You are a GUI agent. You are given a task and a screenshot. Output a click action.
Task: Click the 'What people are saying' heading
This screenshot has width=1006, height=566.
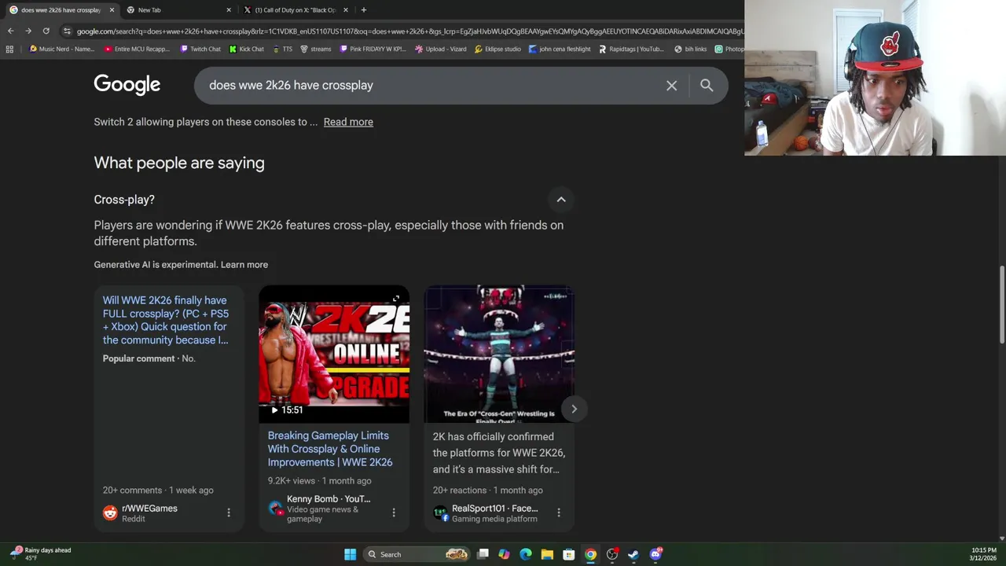point(179,163)
